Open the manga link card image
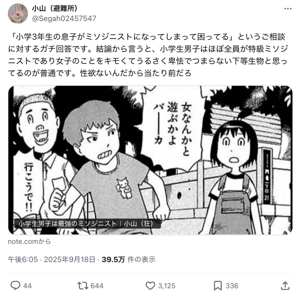 click(150, 160)
